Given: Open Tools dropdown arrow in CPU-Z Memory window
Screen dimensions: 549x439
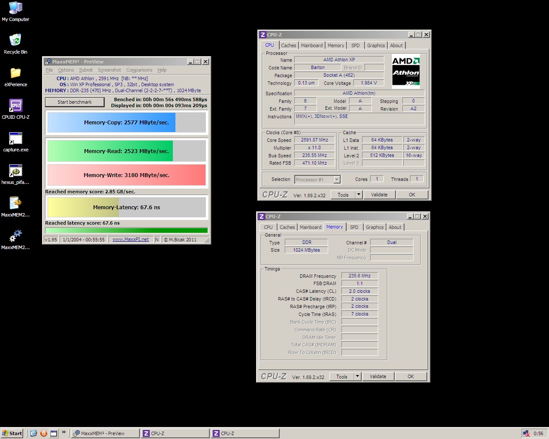Looking at the screenshot, I should pyautogui.click(x=357, y=376).
